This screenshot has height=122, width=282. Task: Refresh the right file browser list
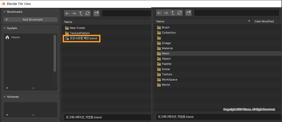pyautogui.click(x=180, y=13)
